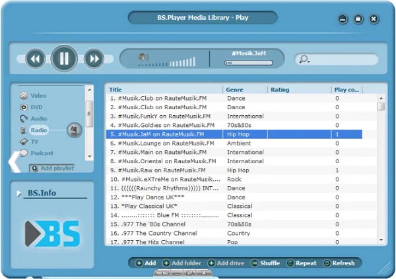Viewport: 396px width, 279px height.
Task: Click sidebar scrollbar down arrow
Action: (x=89, y=157)
